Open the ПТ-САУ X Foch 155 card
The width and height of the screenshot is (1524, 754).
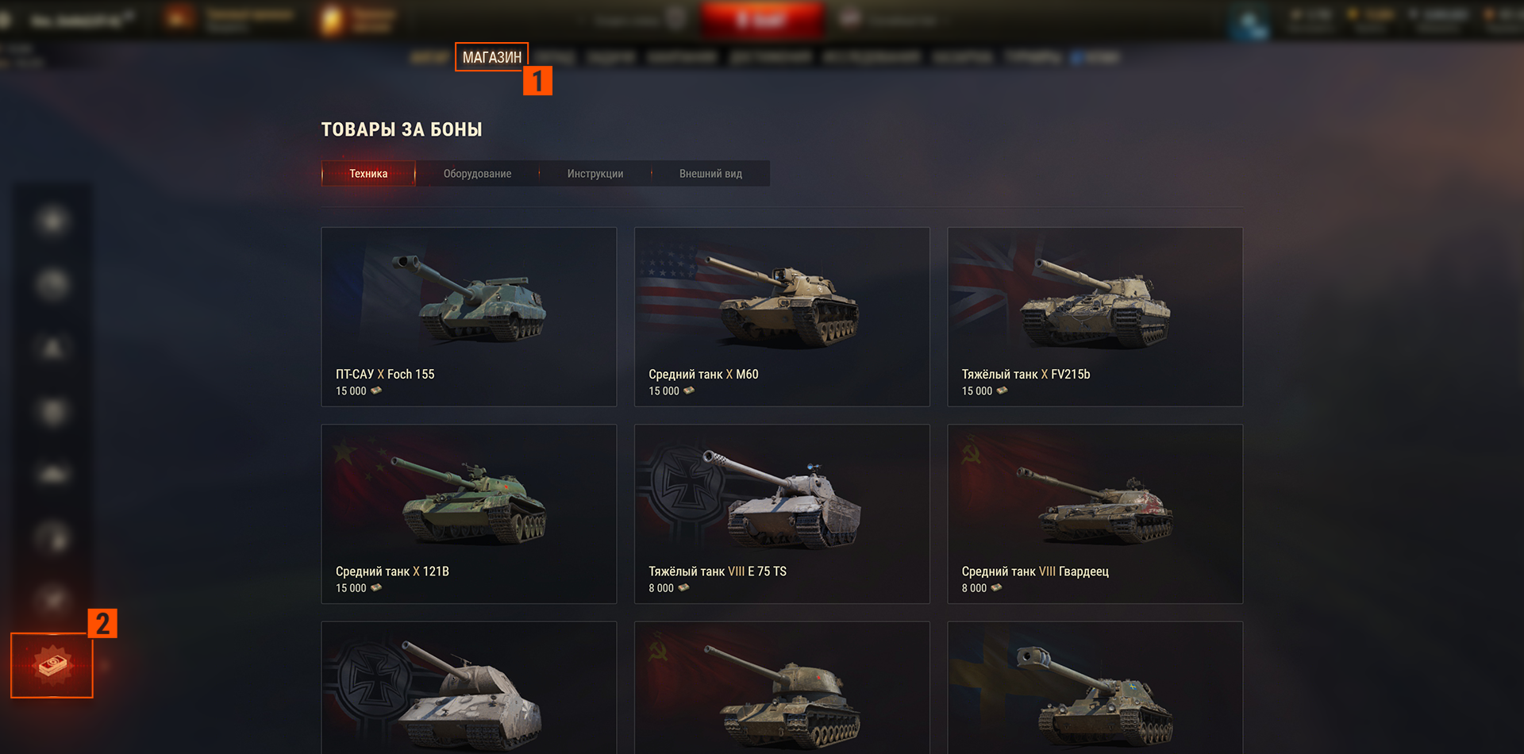(468, 317)
